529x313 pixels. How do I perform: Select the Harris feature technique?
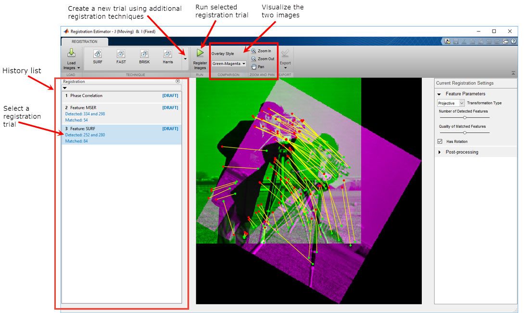pyautogui.click(x=167, y=56)
